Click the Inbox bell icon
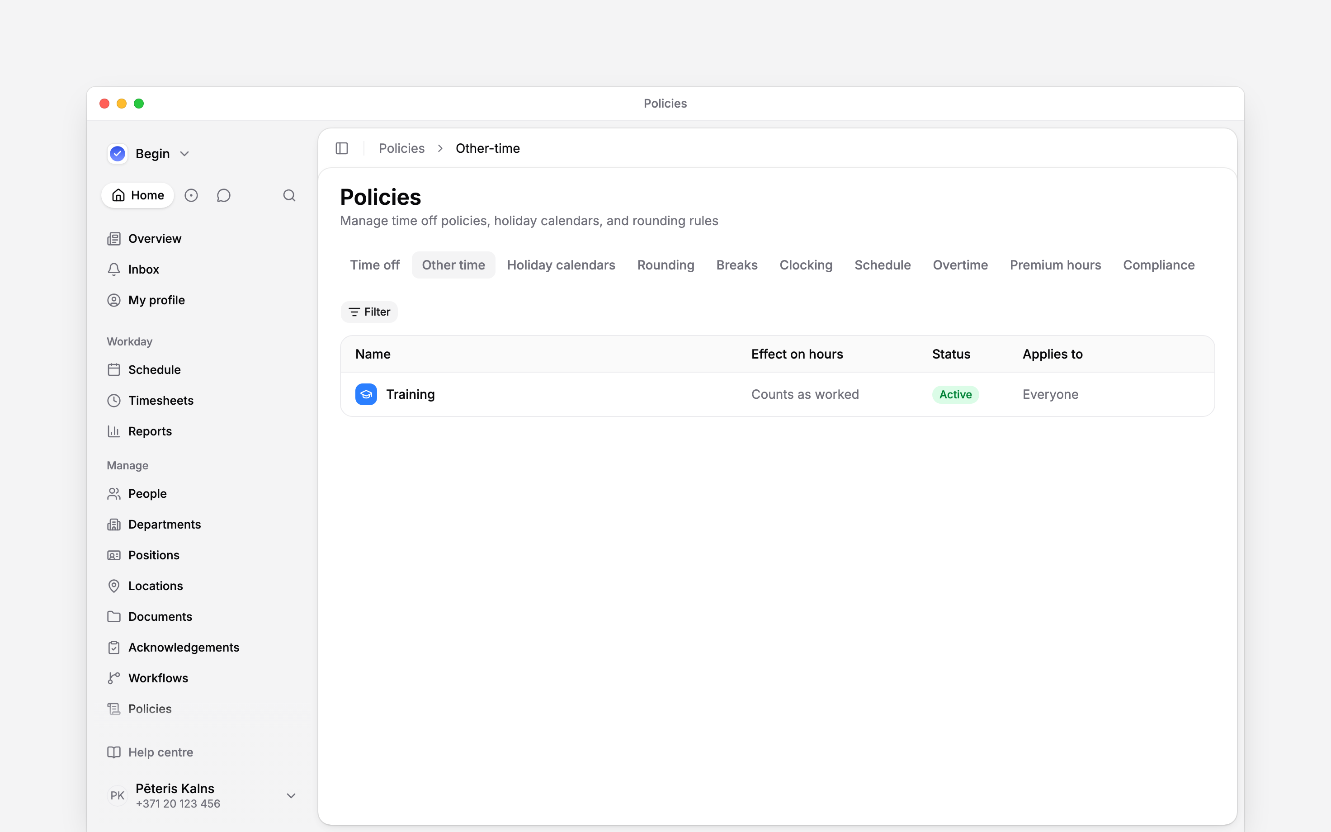The height and width of the screenshot is (832, 1331). coord(114,269)
